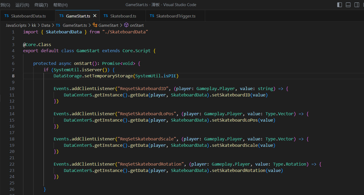The width and height of the screenshot is (364, 195).
Task: Open the GameStart.ts breadcrumb file picker
Action: coord(75,25)
